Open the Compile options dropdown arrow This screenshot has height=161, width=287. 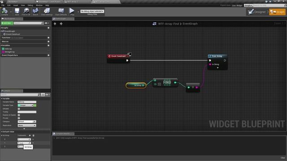[x=11, y=12]
